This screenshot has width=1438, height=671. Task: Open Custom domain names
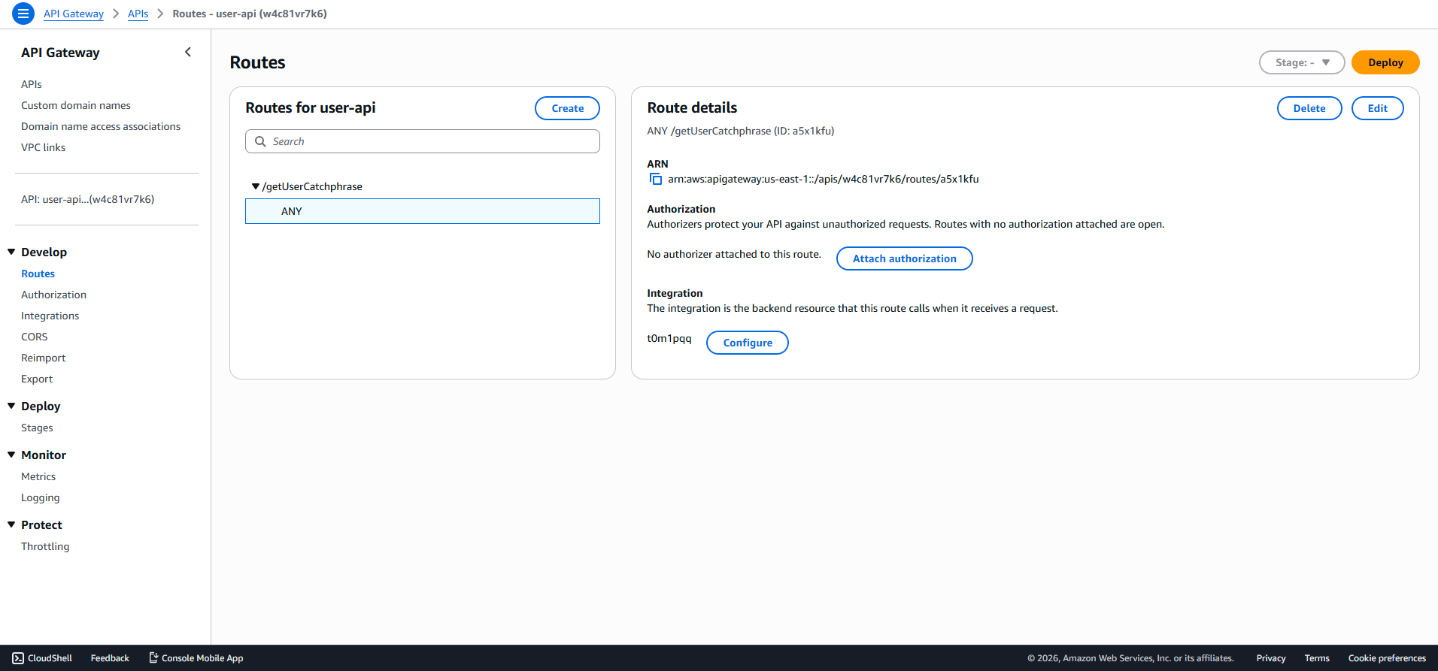coord(76,105)
